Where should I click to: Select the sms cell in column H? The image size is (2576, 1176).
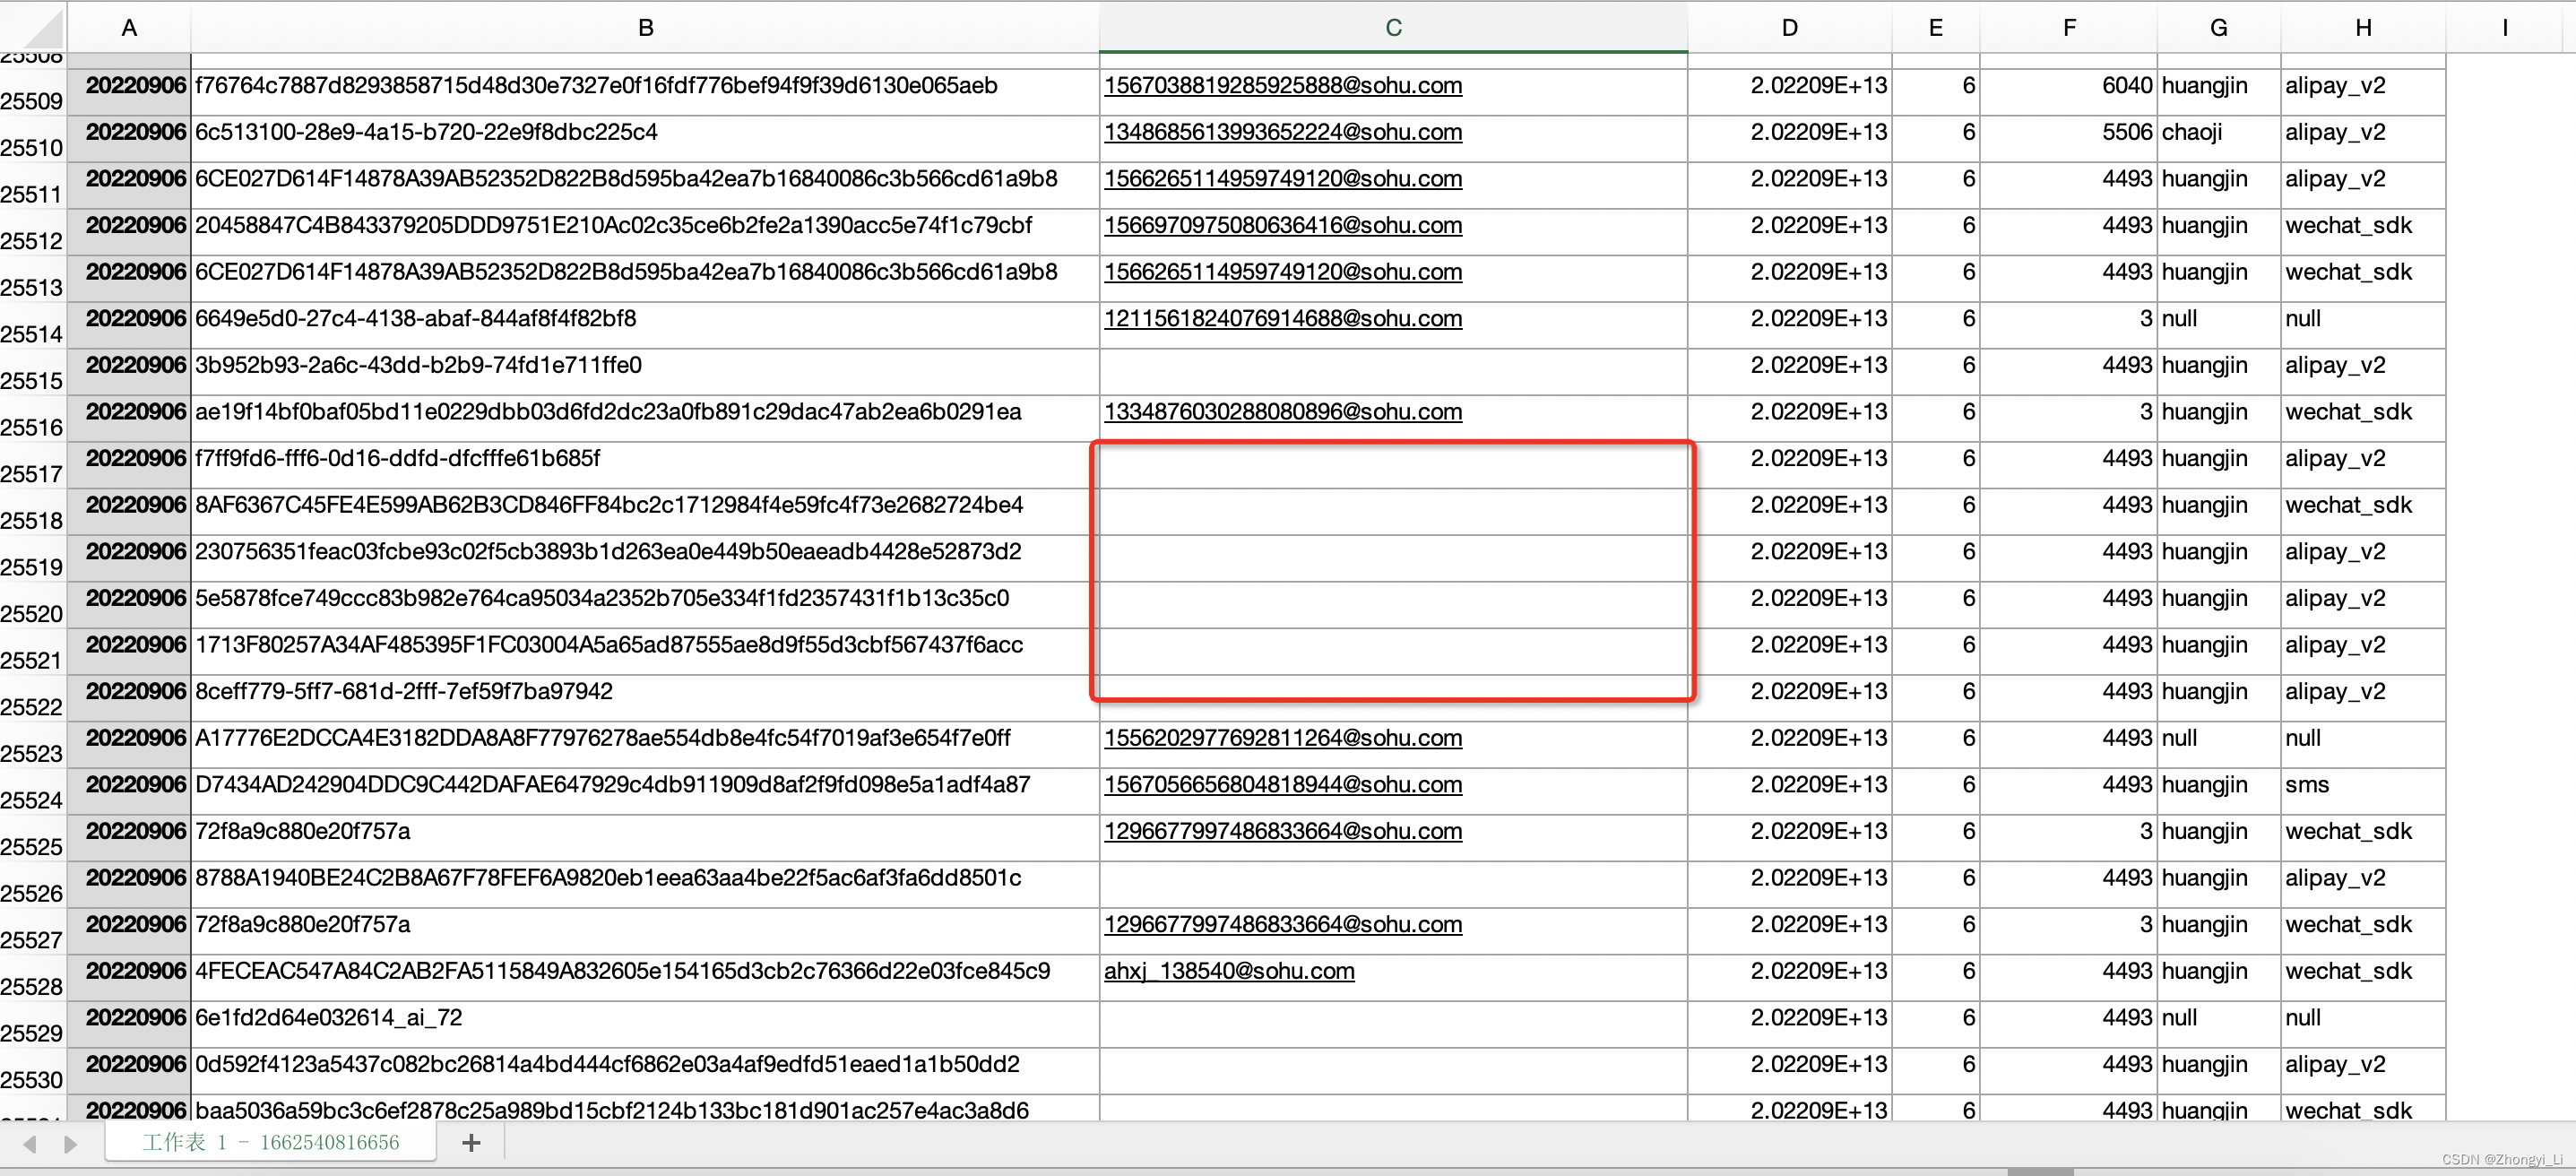click(x=2363, y=791)
